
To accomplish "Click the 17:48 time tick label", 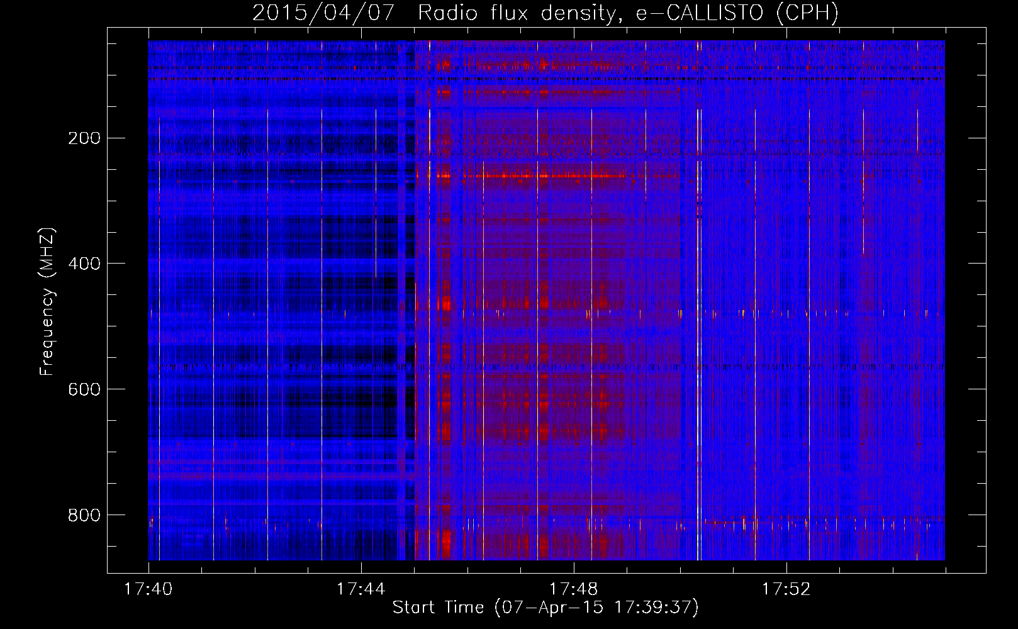I will coord(573,589).
